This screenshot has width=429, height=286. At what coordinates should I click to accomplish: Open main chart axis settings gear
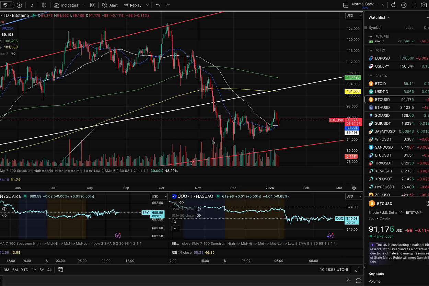click(354, 188)
